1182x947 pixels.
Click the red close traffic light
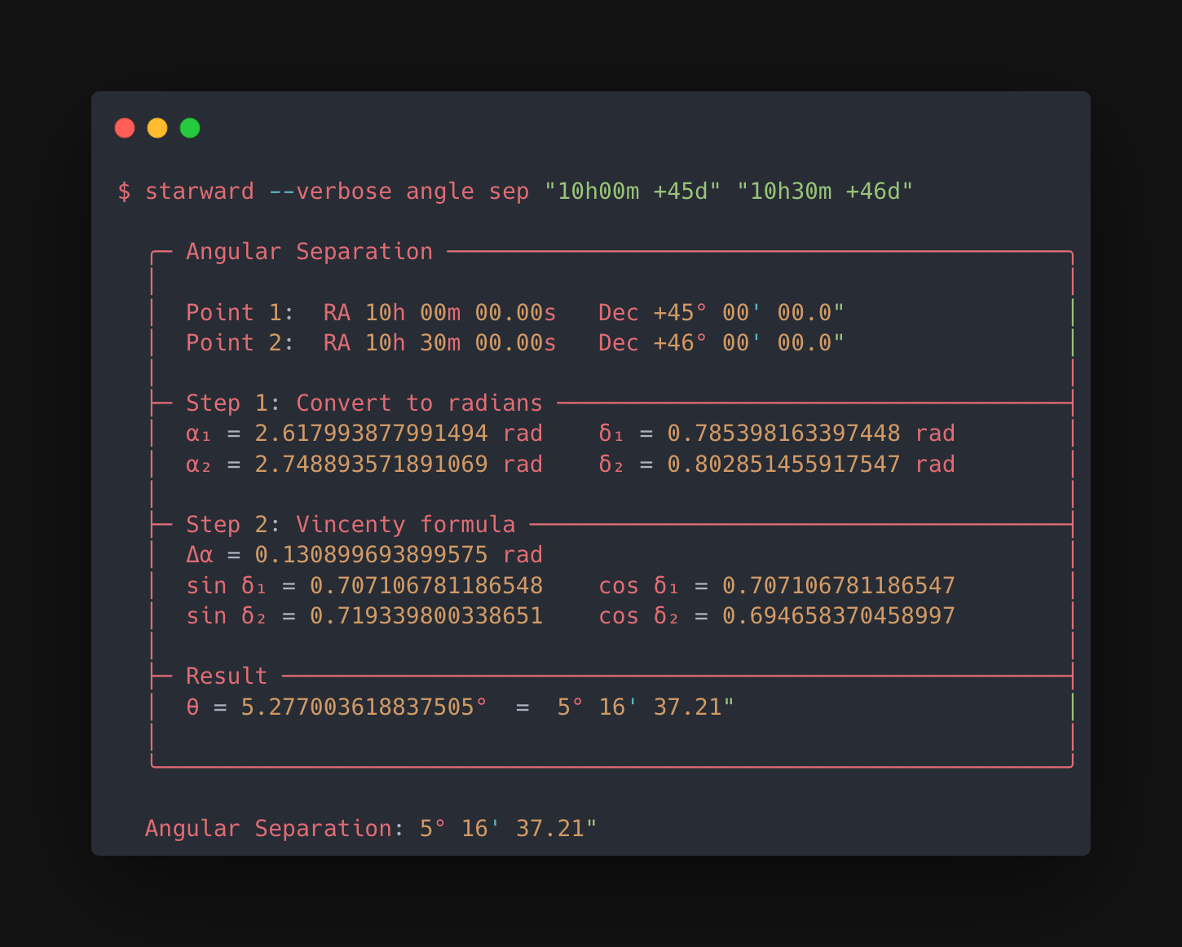(125, 128)
